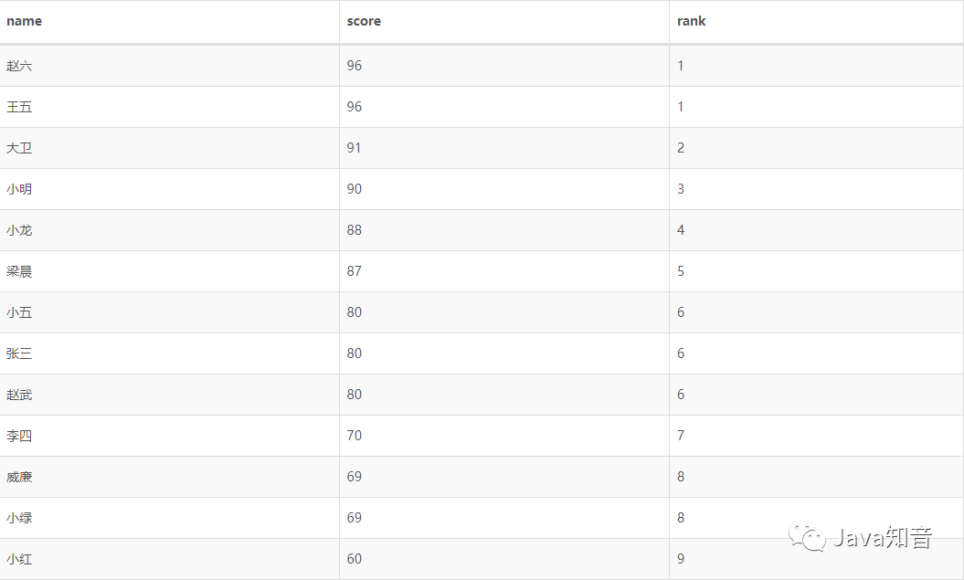Click the name cell 小红
Screen dimensions: 964x580
pos(19,559)
